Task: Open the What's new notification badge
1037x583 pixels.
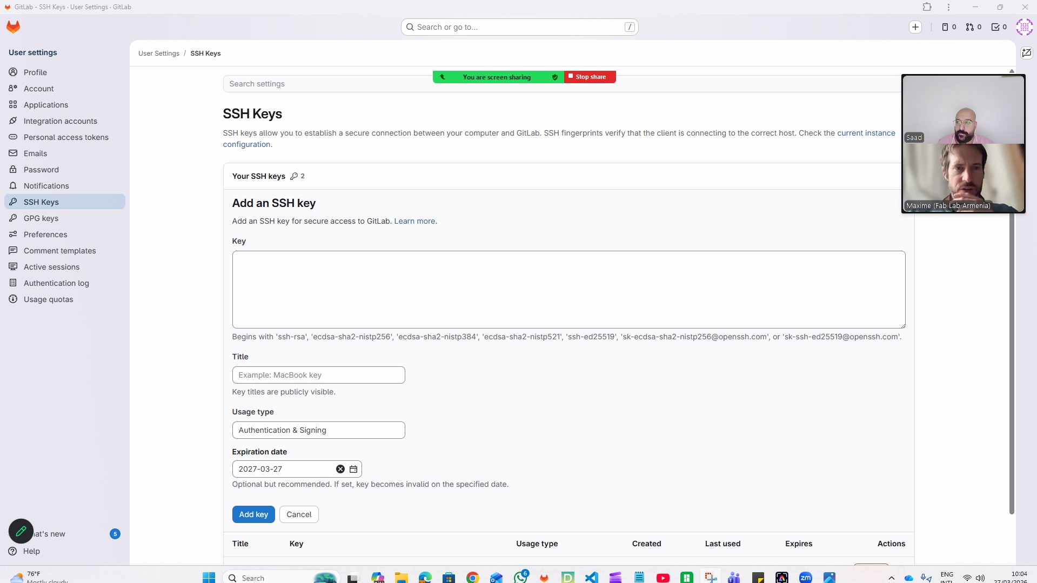Action: [x=115, y=534]
